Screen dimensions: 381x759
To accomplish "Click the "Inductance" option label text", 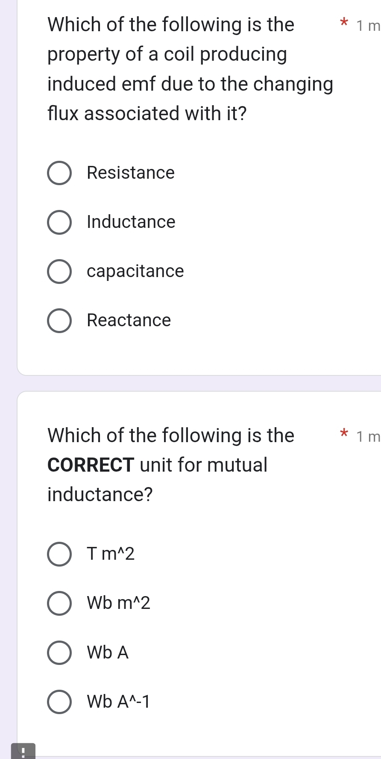I will tap(131, 222).
